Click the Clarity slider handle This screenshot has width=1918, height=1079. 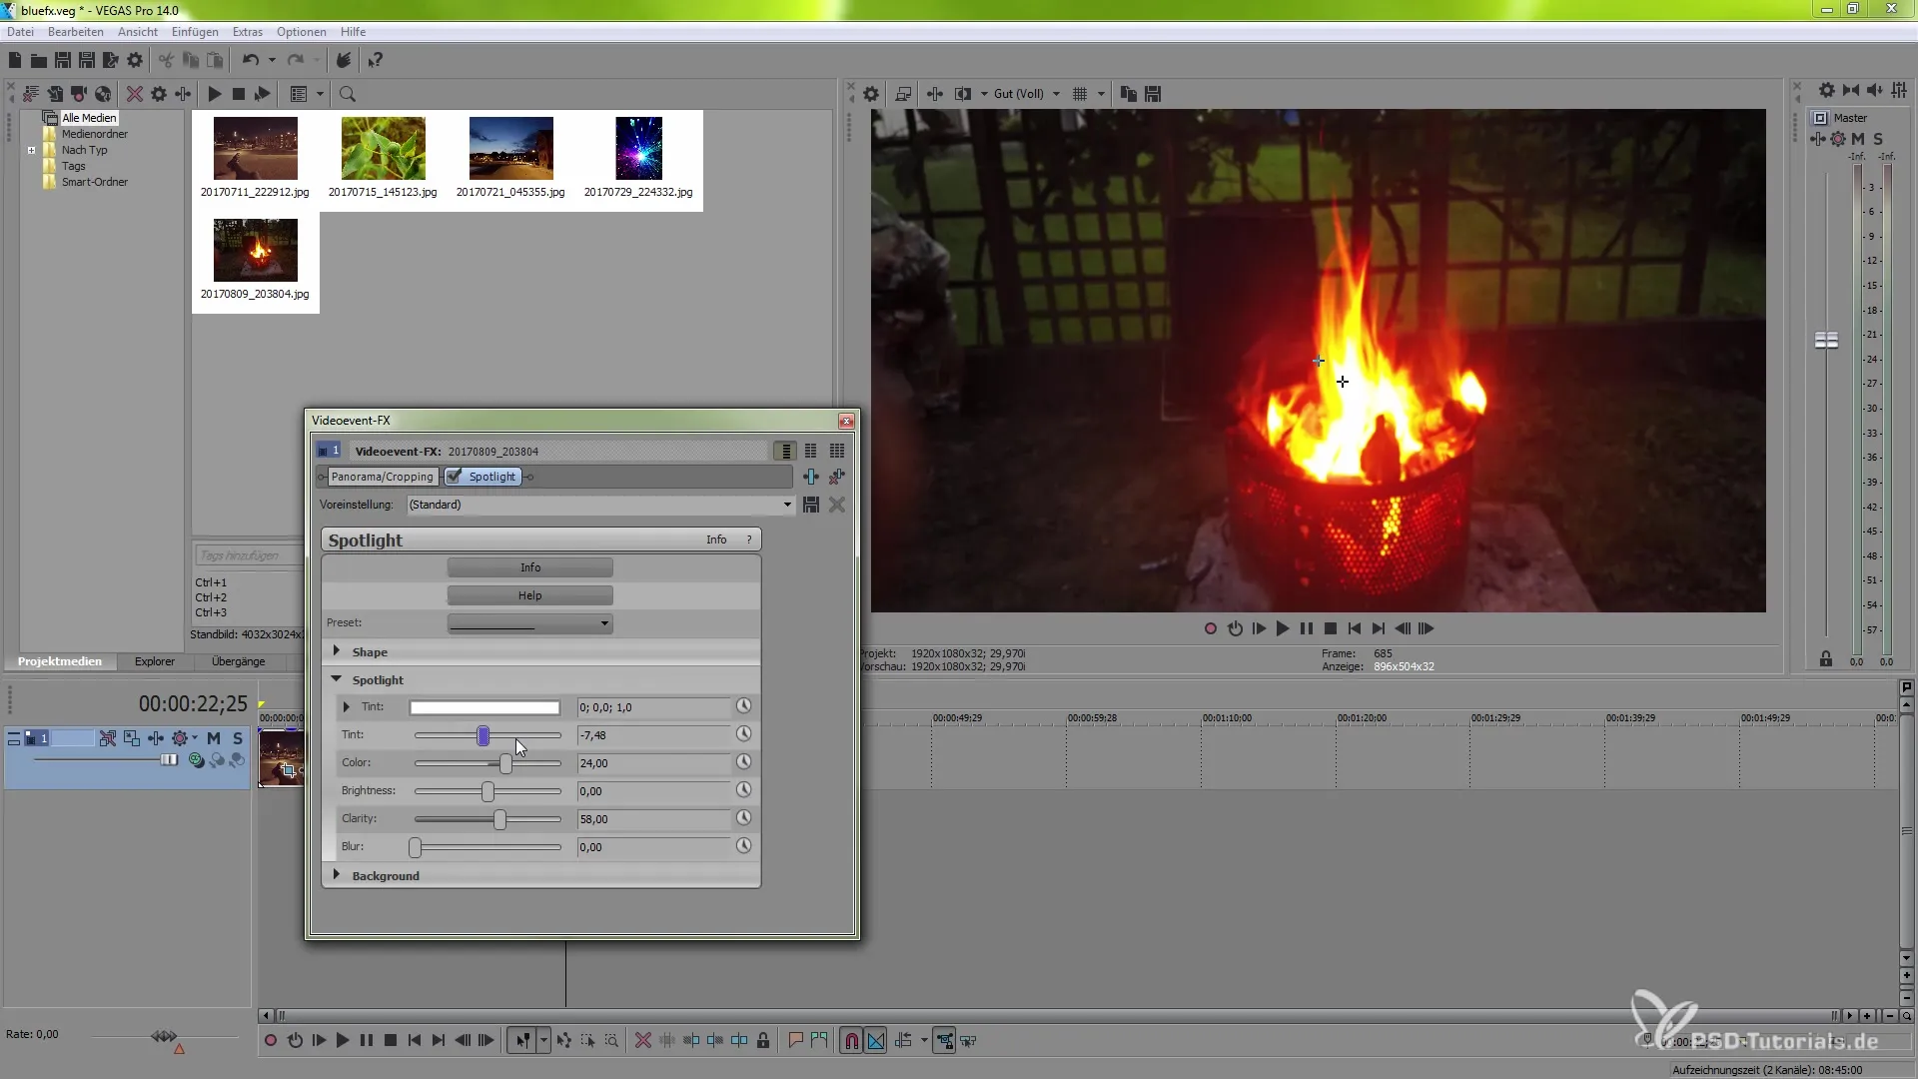pos(499,819)
